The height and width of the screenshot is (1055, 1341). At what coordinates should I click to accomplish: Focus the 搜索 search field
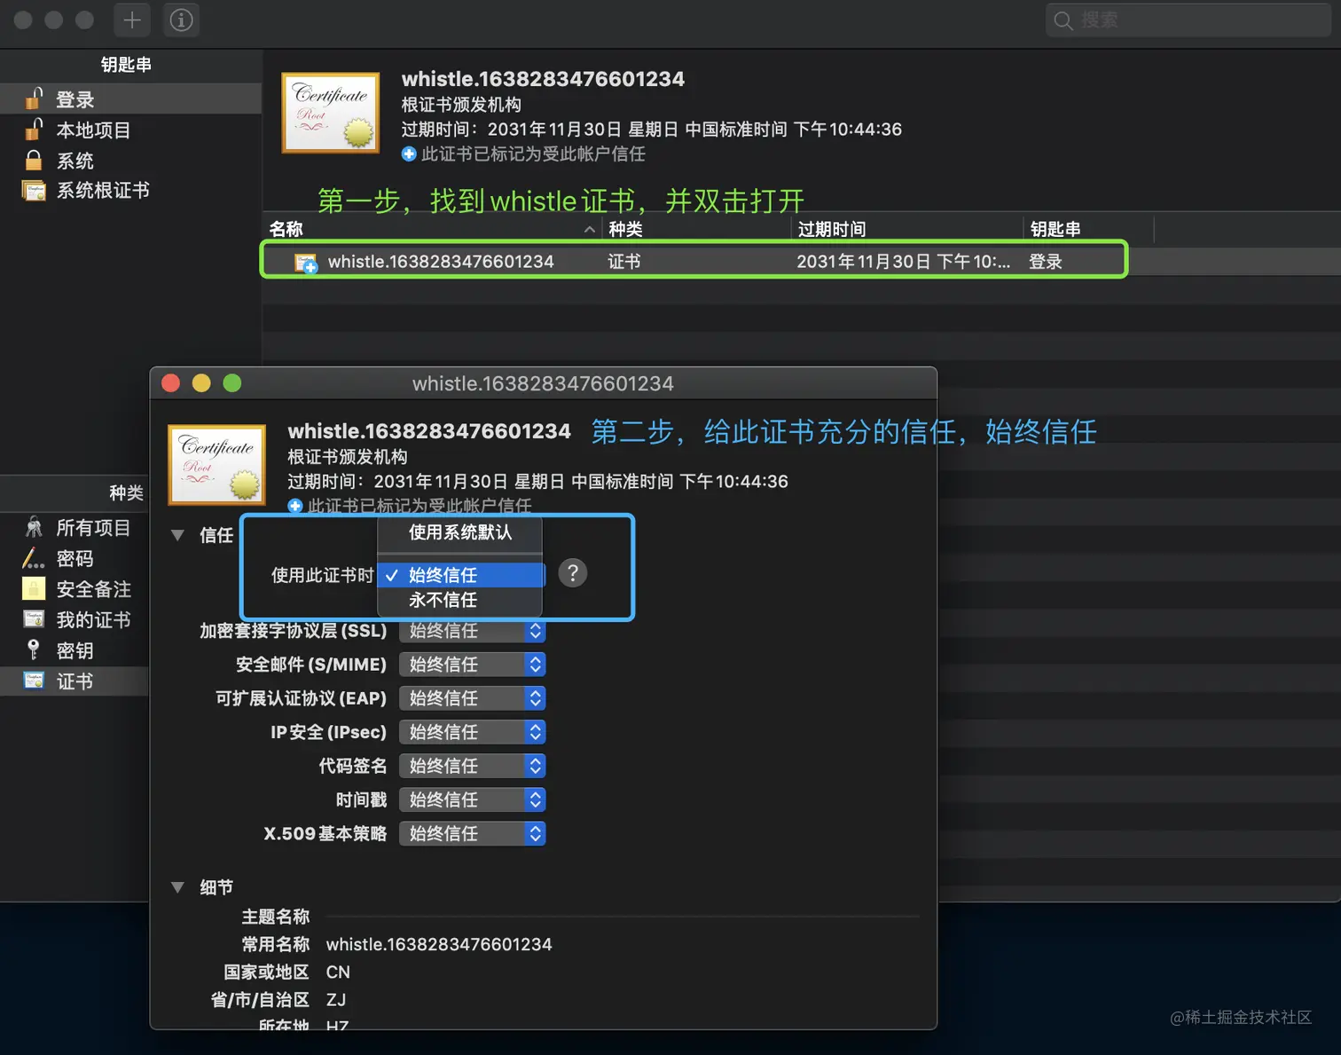[x=1188, y=20]
